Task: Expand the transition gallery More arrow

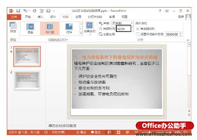Action: (81, 33)
